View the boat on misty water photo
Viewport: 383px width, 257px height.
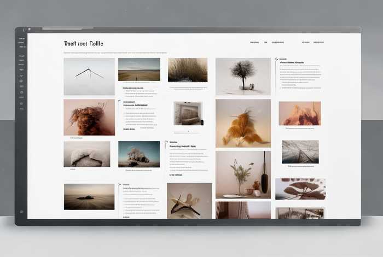89,197
